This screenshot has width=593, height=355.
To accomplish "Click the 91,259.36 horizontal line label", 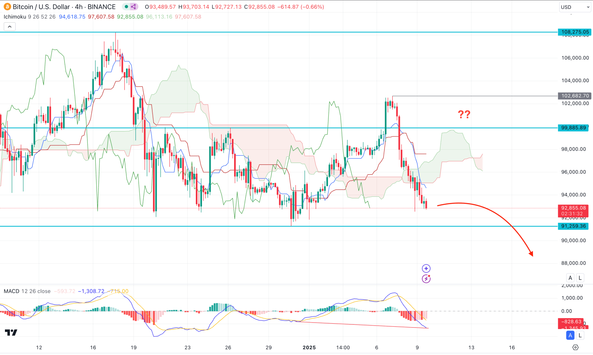I will [x=573, y=226].
